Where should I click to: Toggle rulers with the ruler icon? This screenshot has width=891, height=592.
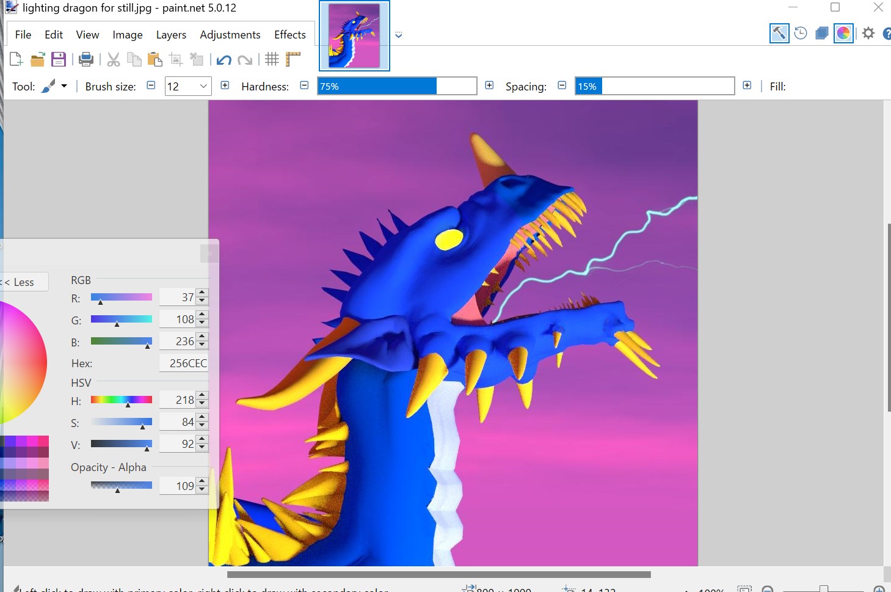point(293,59)
